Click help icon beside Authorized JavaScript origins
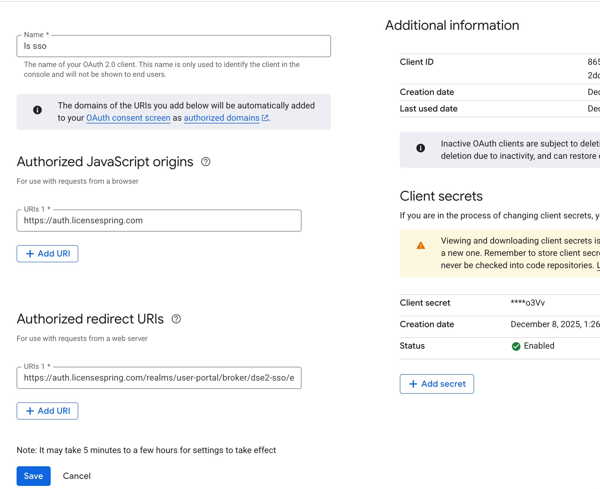This screenshot has height=489, width=600. tap(205, 162)
